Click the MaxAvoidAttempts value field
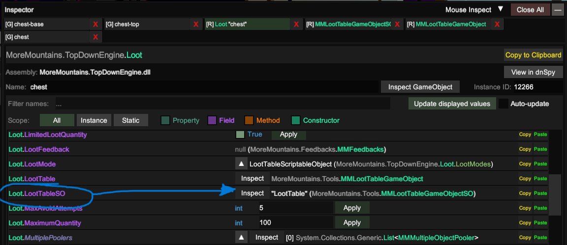Viewport: 567px width, 245px height. pos(295,208)
